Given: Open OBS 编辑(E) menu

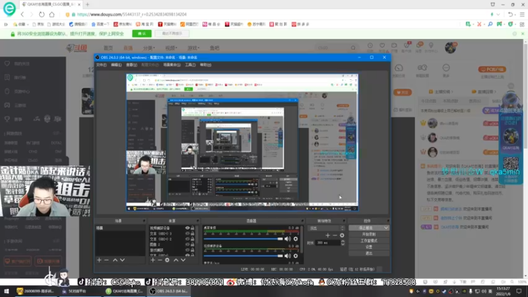Looking at the screenshot, I should point(116,65).
